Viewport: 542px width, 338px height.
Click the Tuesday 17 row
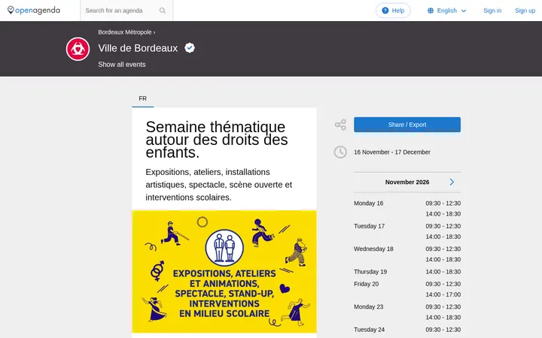coord(407,231)
